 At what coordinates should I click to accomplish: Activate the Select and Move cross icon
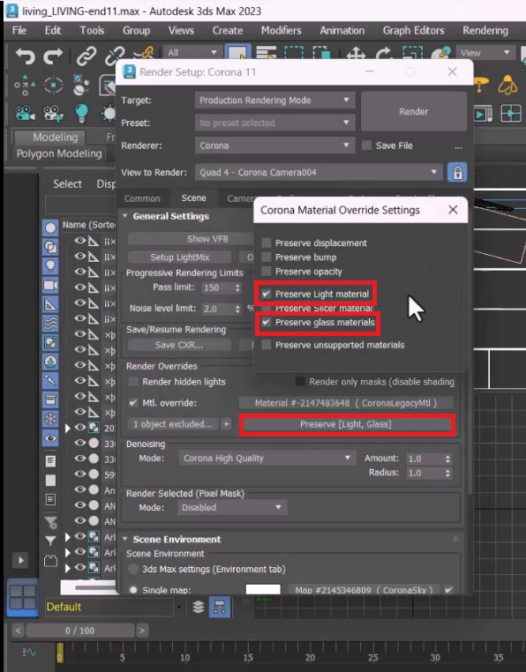356,55
